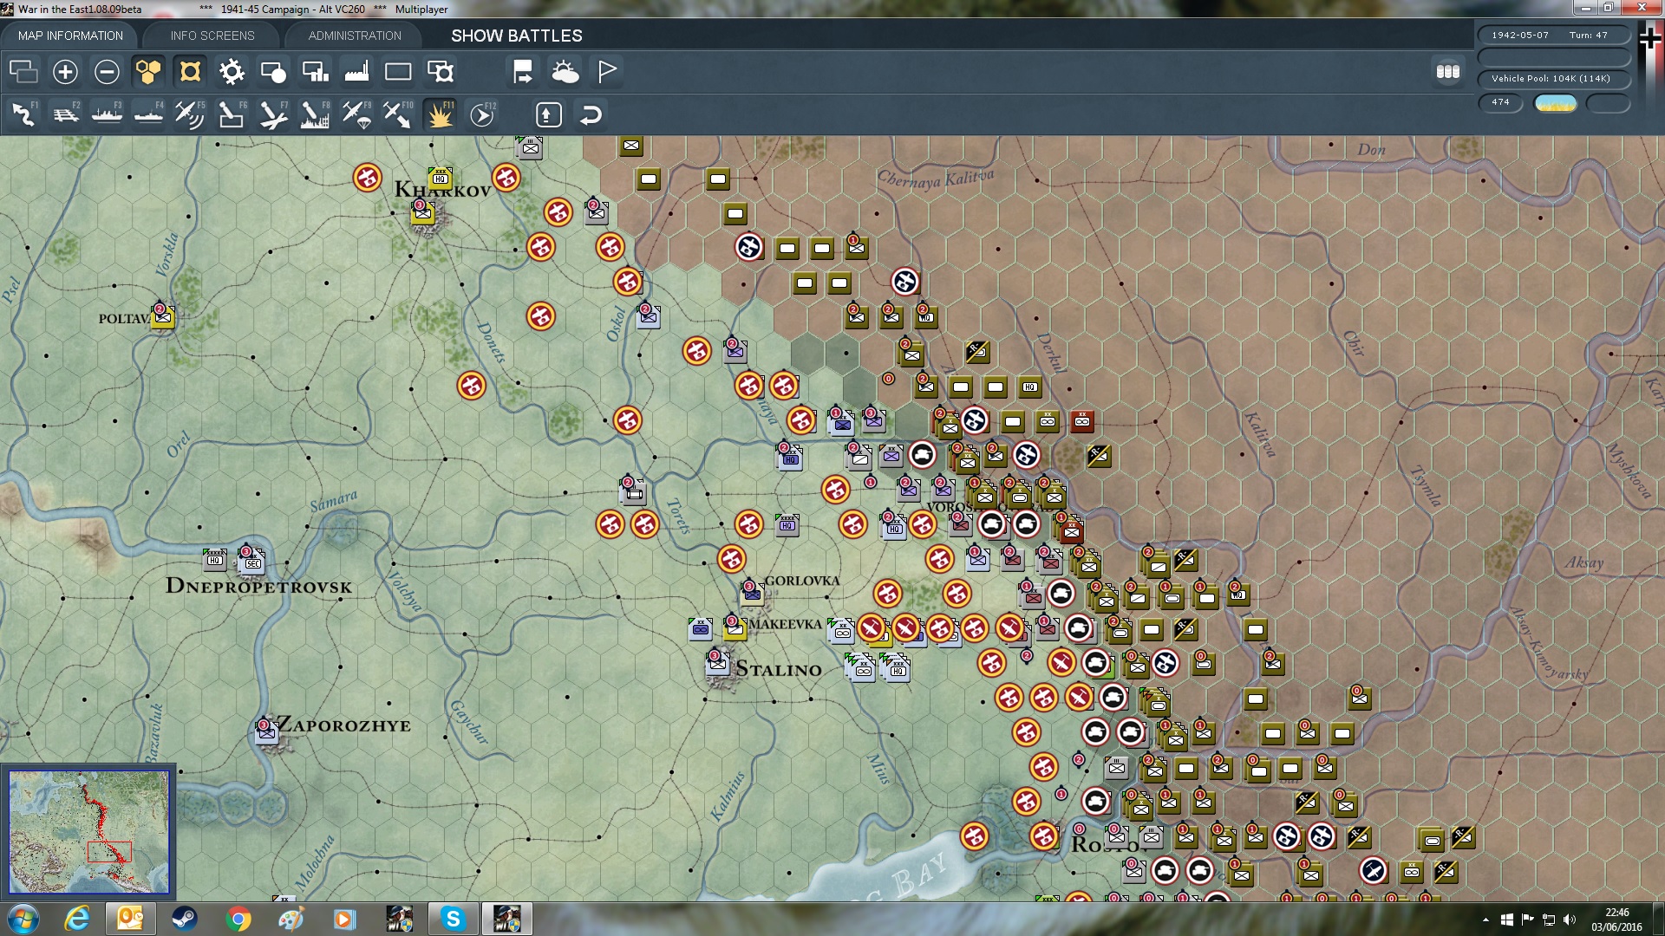1665x936 pixels.
Task: Select F2 rail movement mode icon
Action: pos(65,114)
